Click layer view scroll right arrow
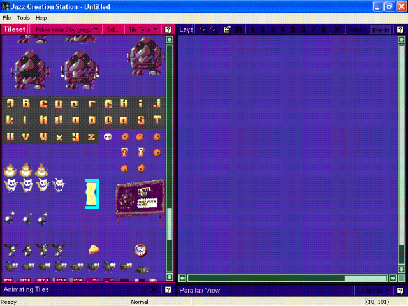 pos(393,278)
